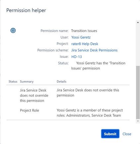Open Jira Service Desk Permissions scheme link

pyautogui.click(x=94, y=50)
